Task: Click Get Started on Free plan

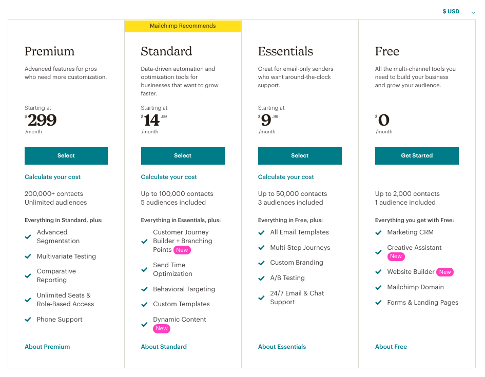Action: pos(417,156)
